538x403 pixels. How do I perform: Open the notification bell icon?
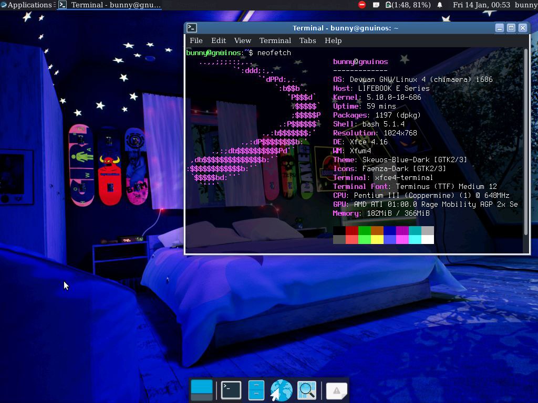tap(440, 5)
